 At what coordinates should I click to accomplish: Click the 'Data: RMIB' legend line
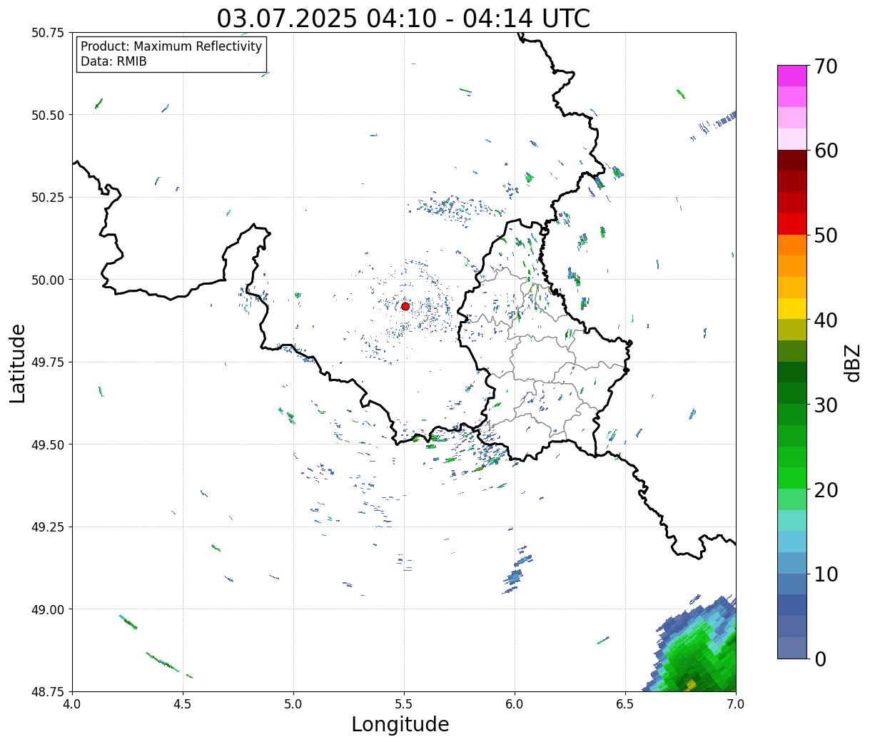pyautogui.click(x=113, y=62)
